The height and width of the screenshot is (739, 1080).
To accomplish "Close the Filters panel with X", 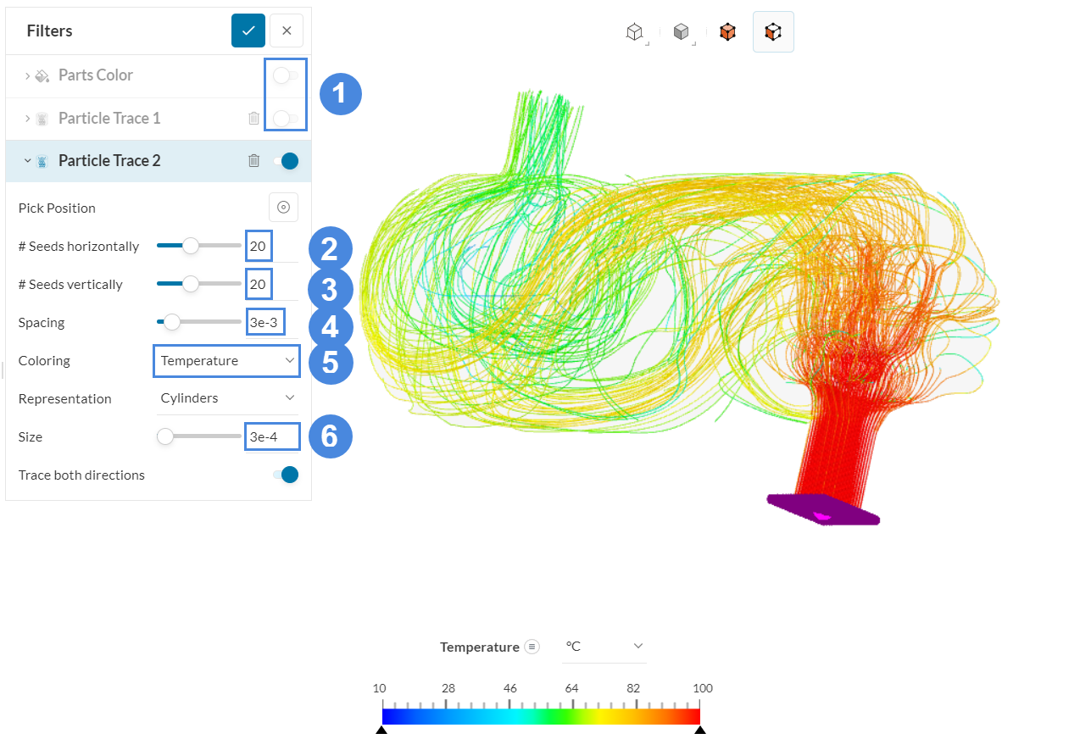I will point(287,31).
